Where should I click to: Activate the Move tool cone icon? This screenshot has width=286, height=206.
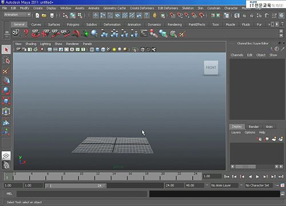tap(6, 81)
